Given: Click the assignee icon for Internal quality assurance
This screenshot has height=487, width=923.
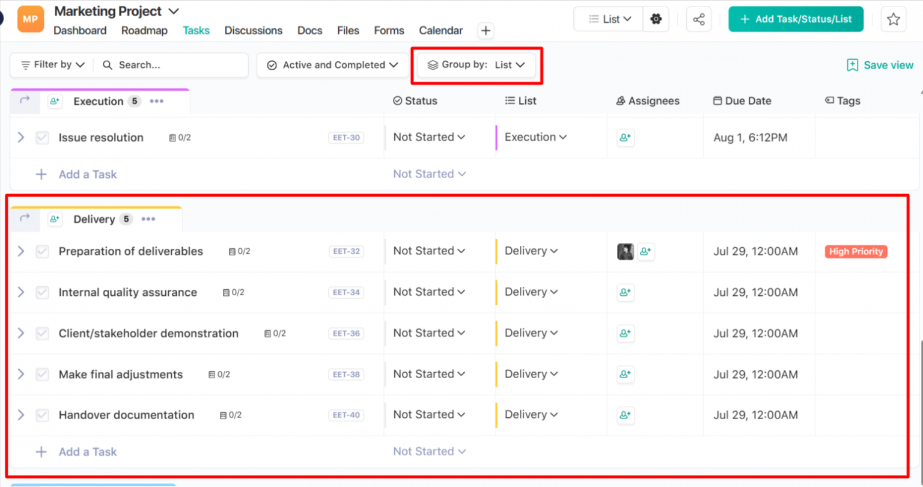Looking at the screenshot, I should (625, 292).
